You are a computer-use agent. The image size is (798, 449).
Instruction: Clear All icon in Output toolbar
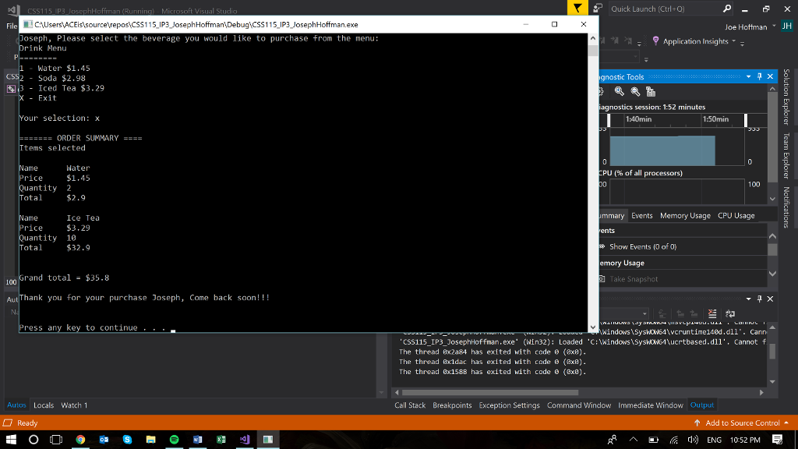coord(712,313)
